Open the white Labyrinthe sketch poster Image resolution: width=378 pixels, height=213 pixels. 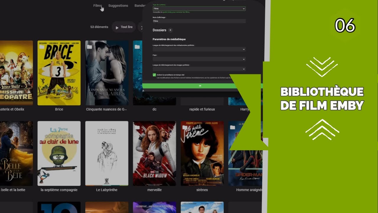coord(107,153)
